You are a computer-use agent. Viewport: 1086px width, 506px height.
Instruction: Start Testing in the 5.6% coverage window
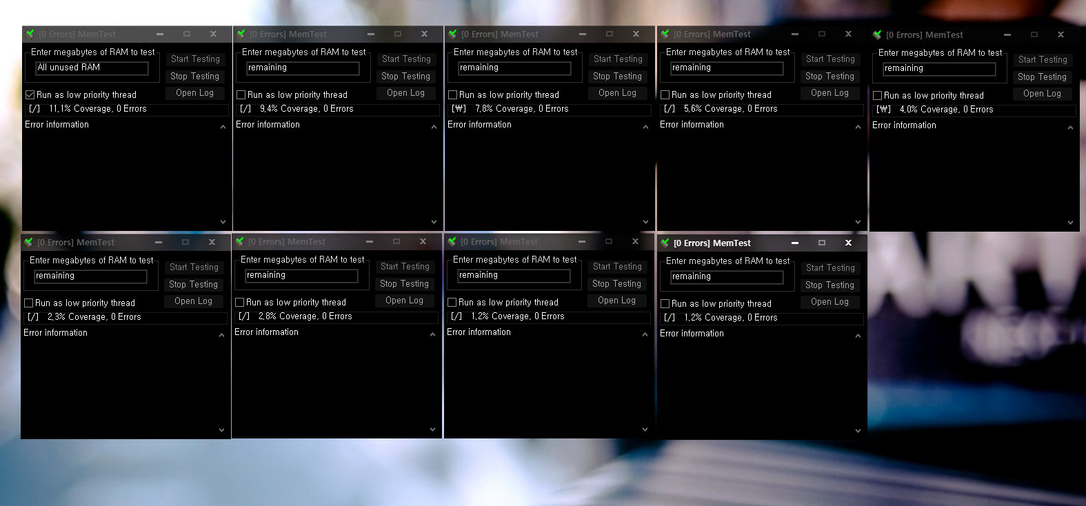pyautogui.click(x=829, y=59)
